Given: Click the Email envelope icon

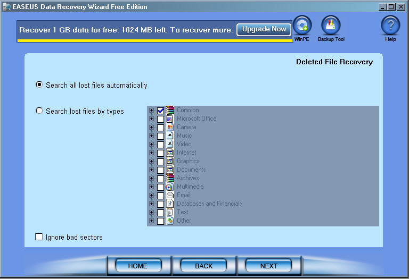Looking at the screenshot, I should (170, 195).
